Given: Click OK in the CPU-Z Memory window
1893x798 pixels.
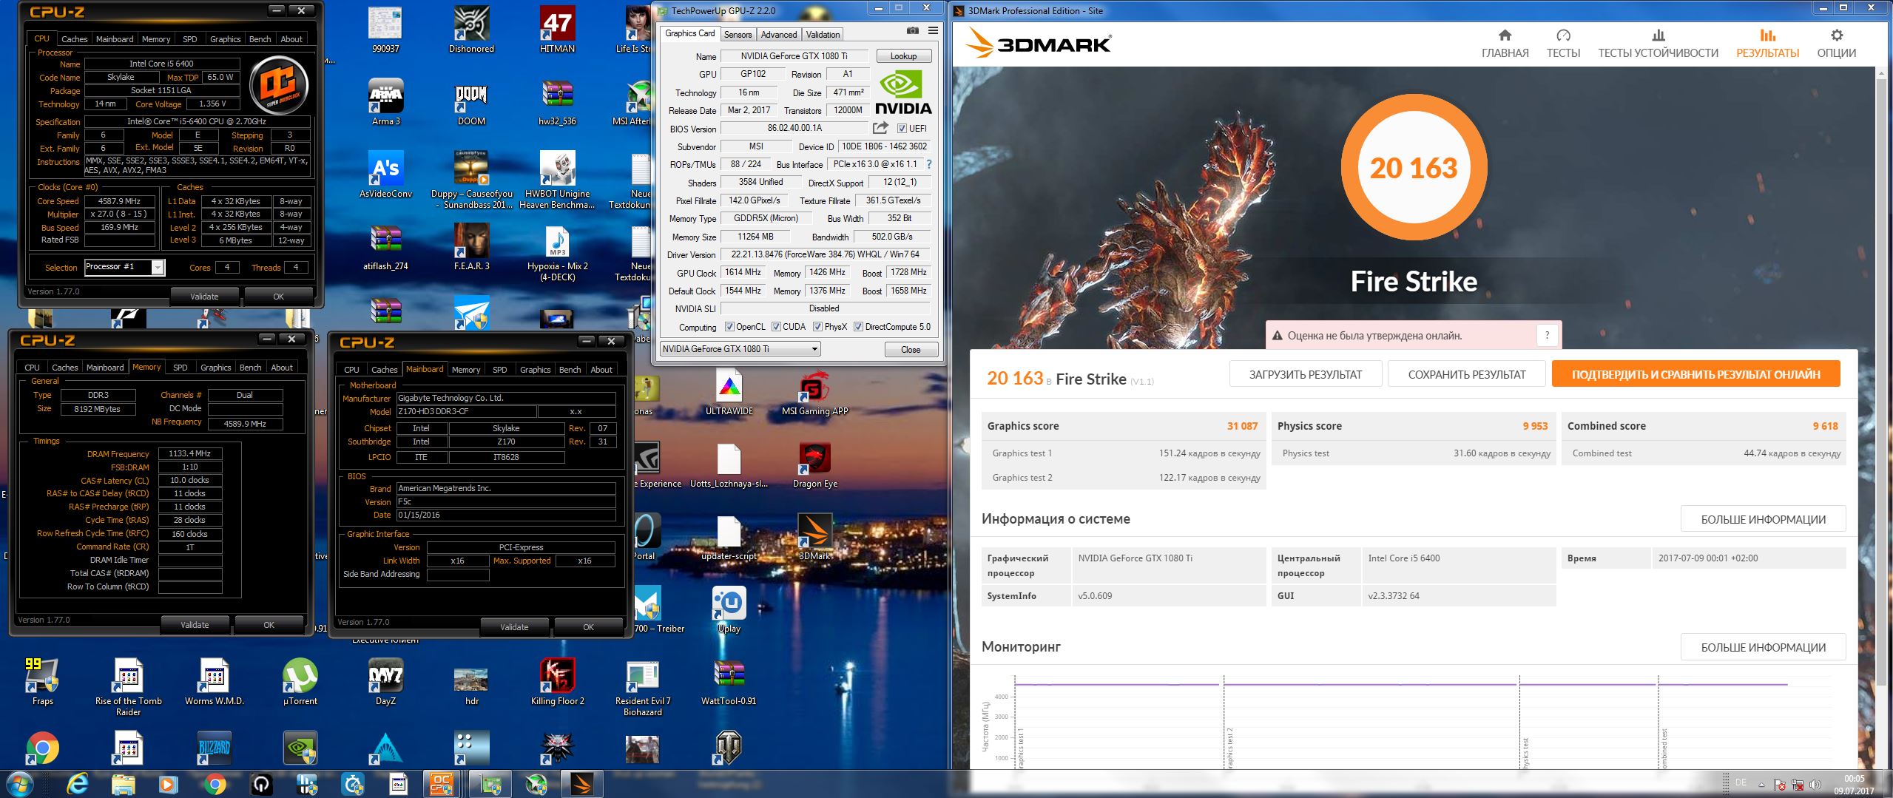Looking at the screenshot, I should click(x=269, y=625).
